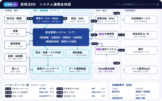Click the 銀行 → 会計 list row text
This screenshot has width=162, height=101.
click(69, 92)
